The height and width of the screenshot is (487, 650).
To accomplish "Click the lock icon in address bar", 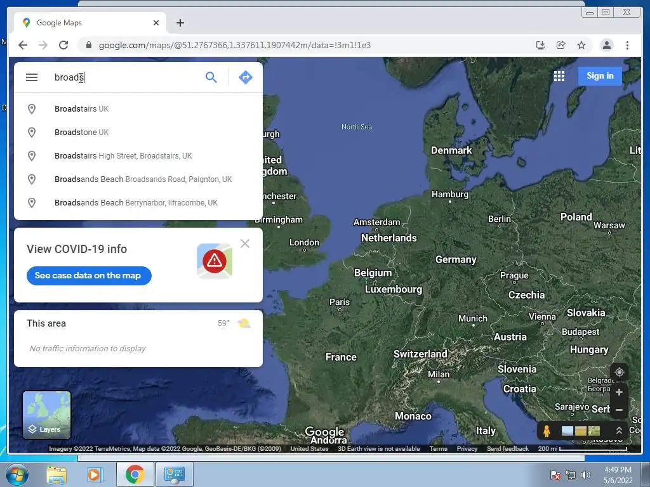I will pyautogui.click(x=88, y=45).
